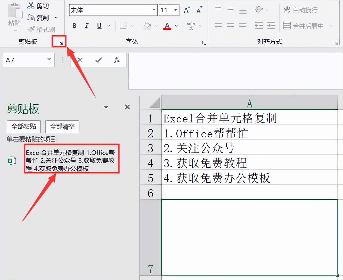Increase font size with larger A
343x280 pixels.
pyautogui.click(x=187, y=10)
